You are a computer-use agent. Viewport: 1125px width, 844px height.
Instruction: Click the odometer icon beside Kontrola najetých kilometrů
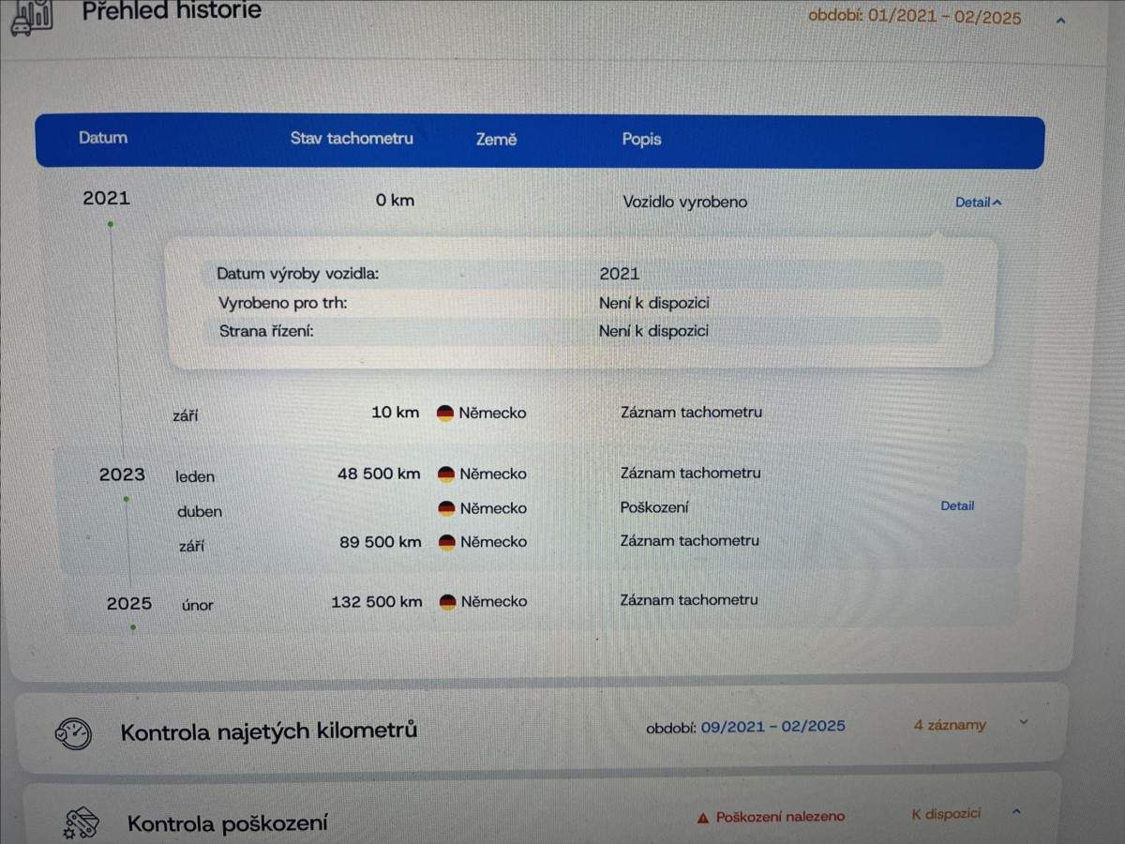point(72,732)
